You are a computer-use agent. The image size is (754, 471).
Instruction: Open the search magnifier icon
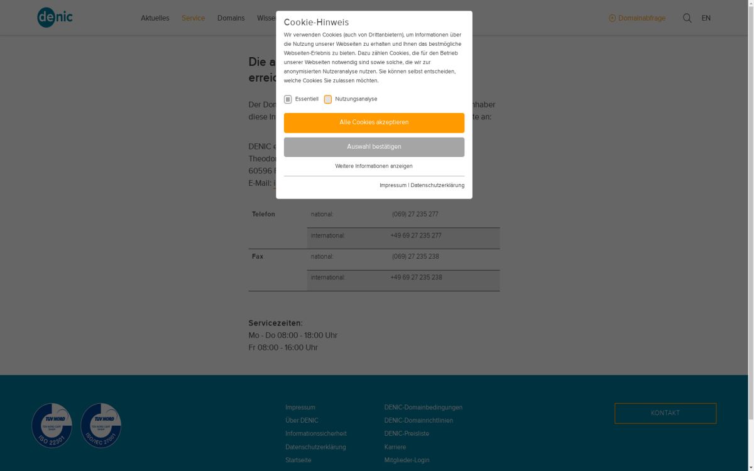tap(687, 18)
